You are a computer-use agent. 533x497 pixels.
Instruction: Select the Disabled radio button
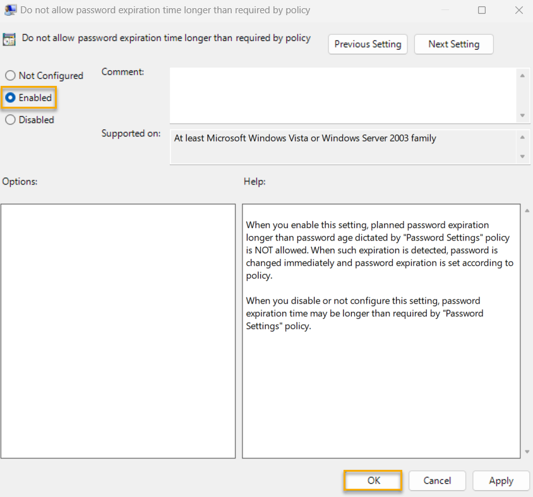tap(9, 119)
